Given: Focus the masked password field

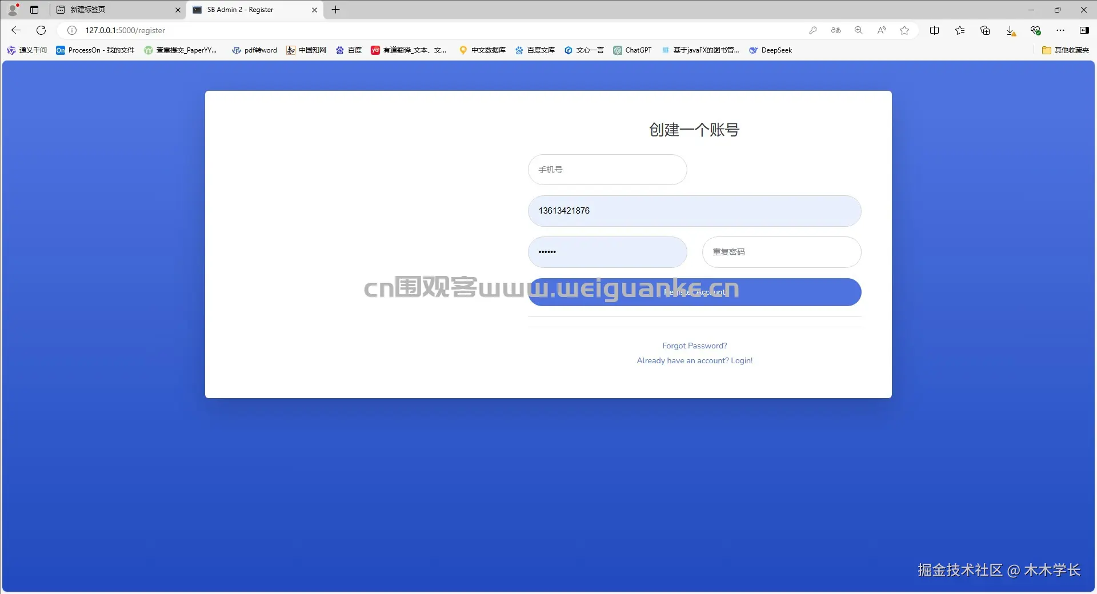Looking at the screenshot, I should 607,252.
